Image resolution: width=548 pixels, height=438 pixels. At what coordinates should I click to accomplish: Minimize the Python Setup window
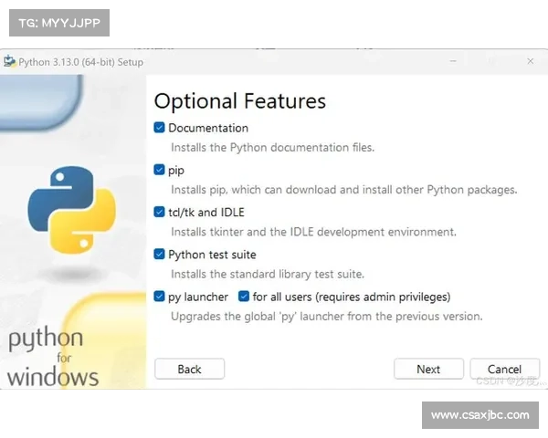click(454, 61)
